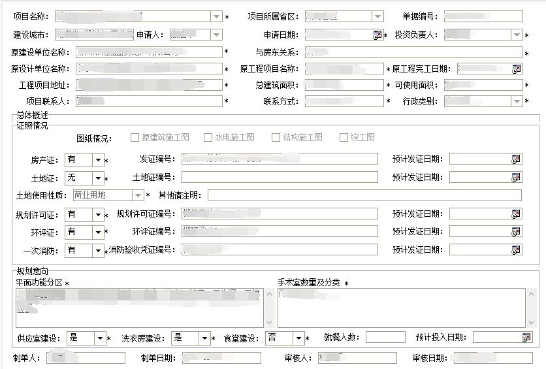Click the 土地证编号 input field
The height and width of the screenshot is (369, 546).
pyautogui.click(x=279, y=177)
